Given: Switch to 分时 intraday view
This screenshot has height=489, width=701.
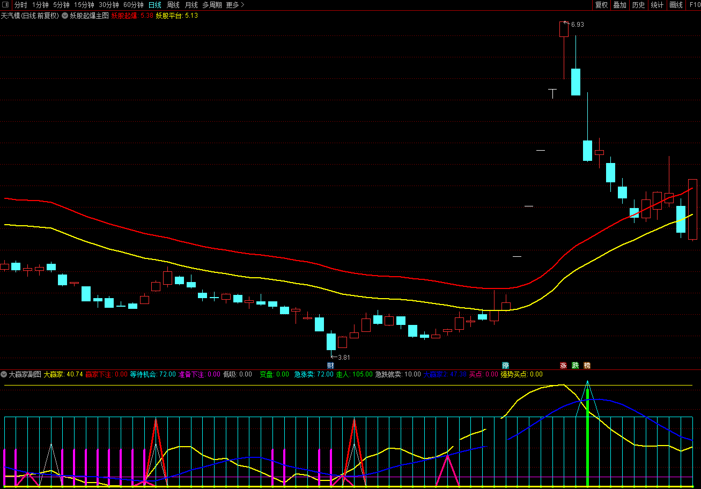Looking at the screenshot, I should [20, 5].
